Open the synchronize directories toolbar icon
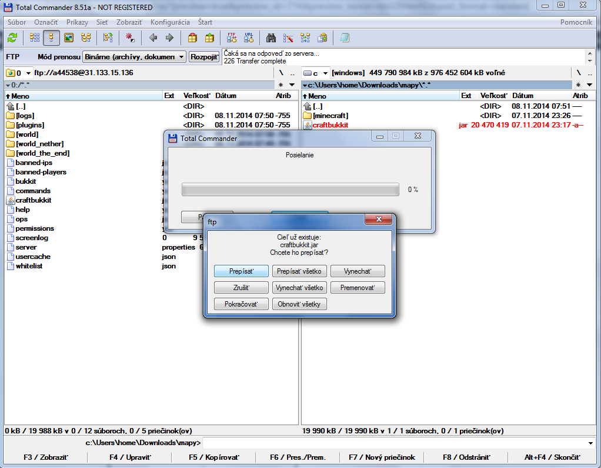601x468 pixels. point(305,38)
